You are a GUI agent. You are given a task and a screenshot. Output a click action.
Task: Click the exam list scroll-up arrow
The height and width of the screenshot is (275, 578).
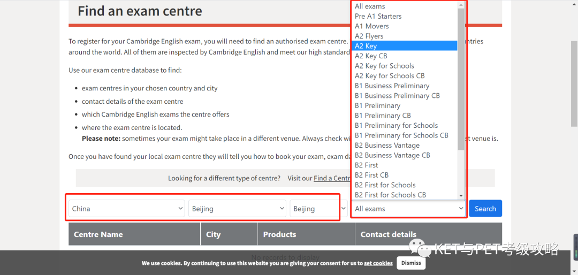(x=461, y=5)
